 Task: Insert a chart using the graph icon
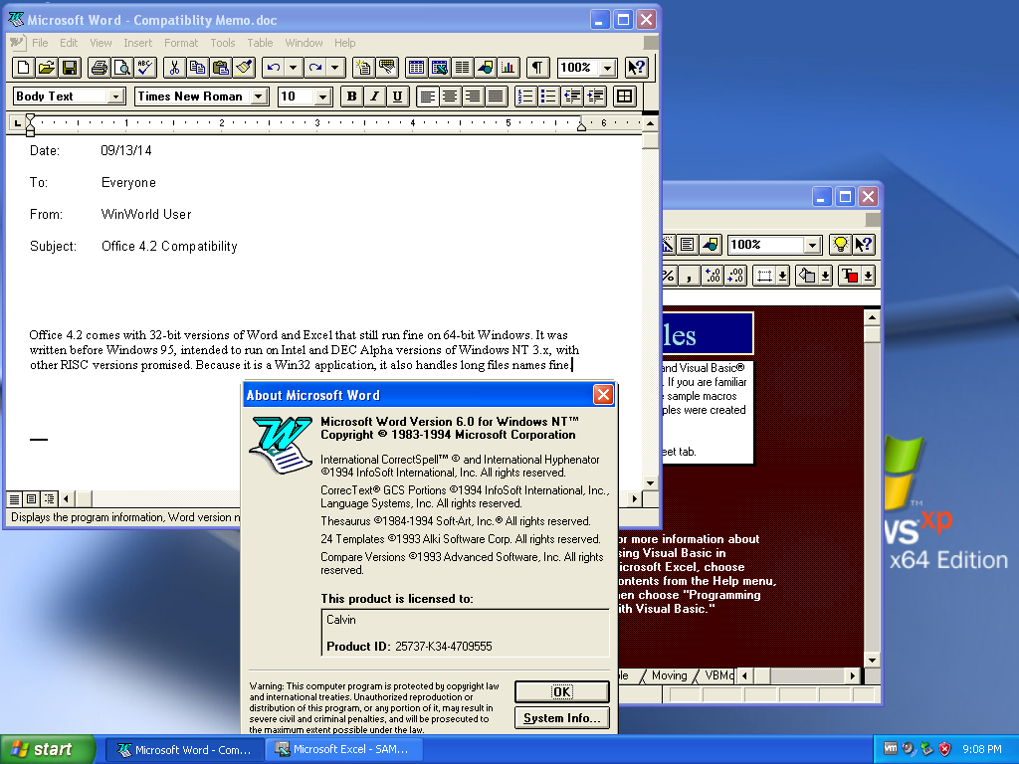click(x=509, y=67)
